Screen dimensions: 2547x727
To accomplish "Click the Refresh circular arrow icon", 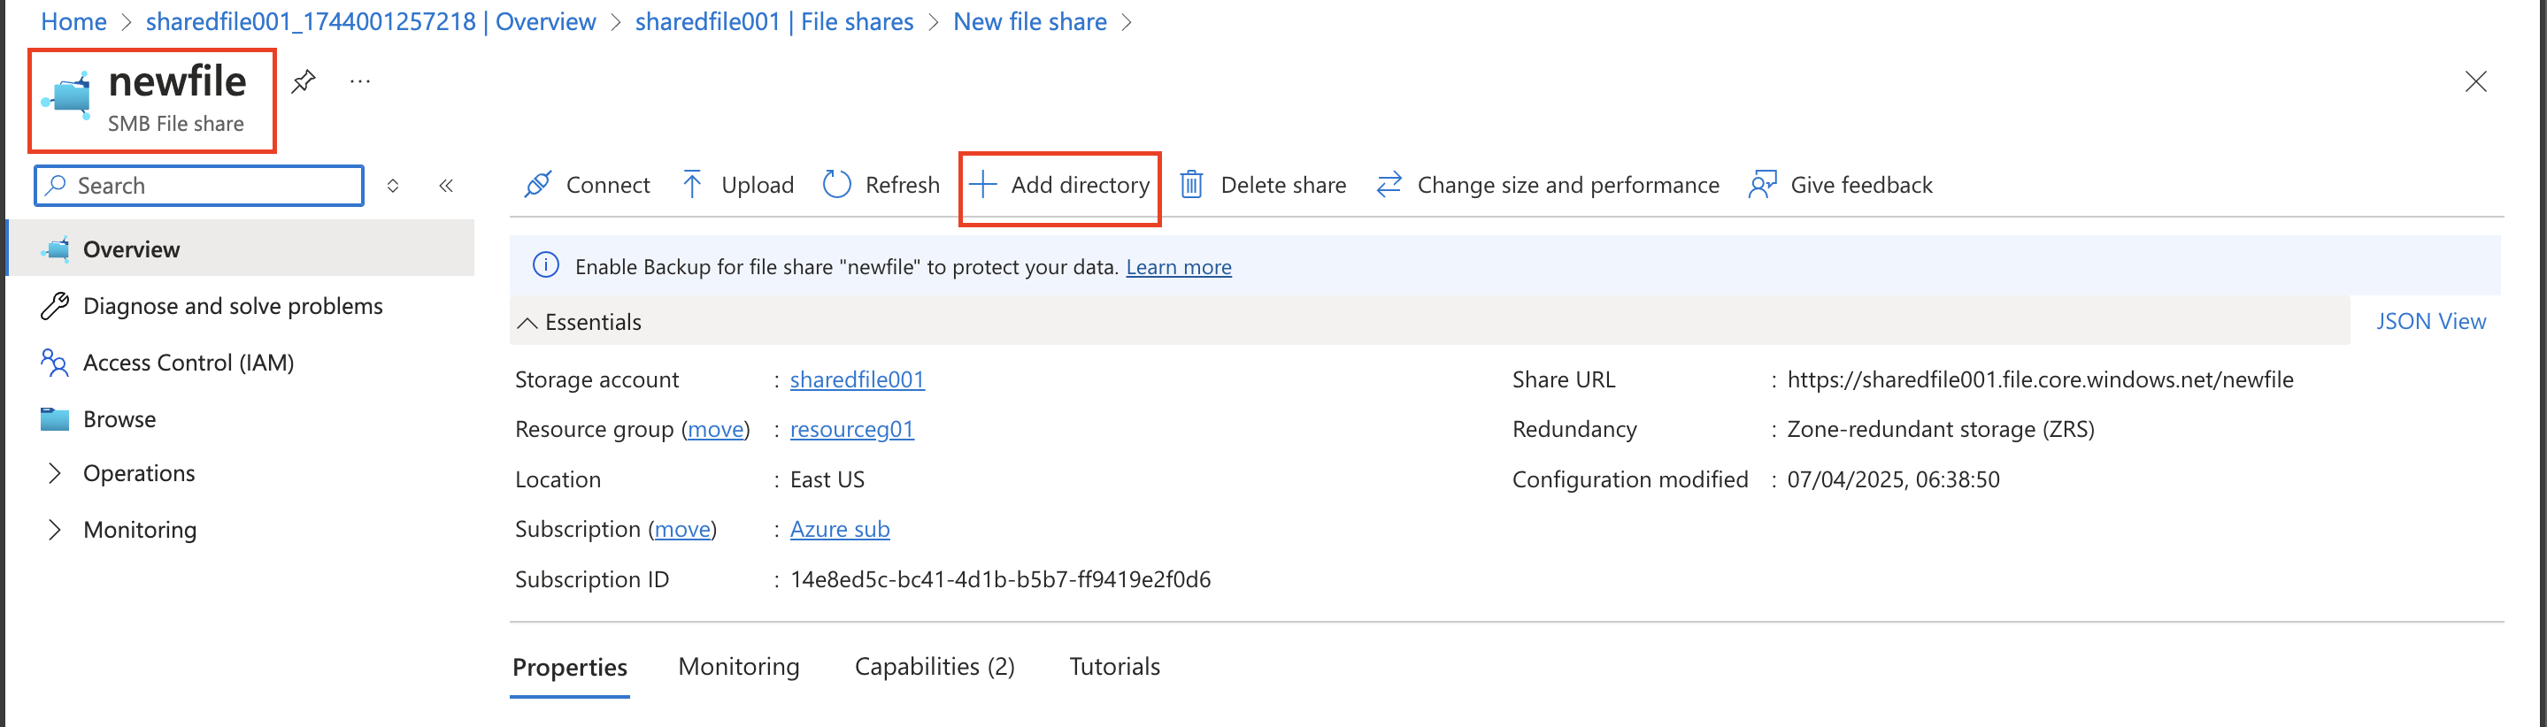I will coord(836,185).
